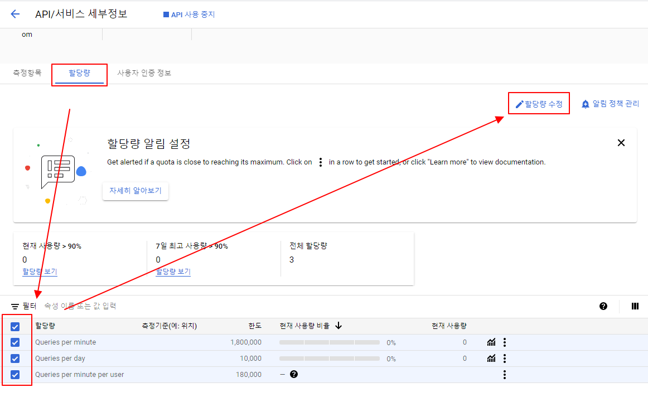
Task: Switch to the 측정항목 tab
Action: pos(27,72)
